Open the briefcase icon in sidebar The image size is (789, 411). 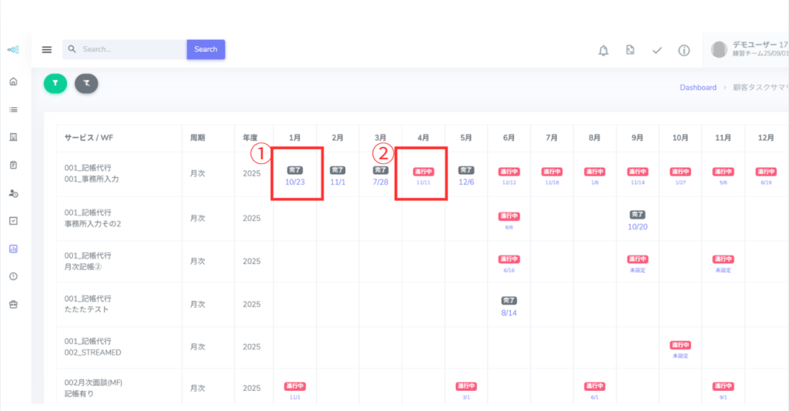click(x=13, y=304)
